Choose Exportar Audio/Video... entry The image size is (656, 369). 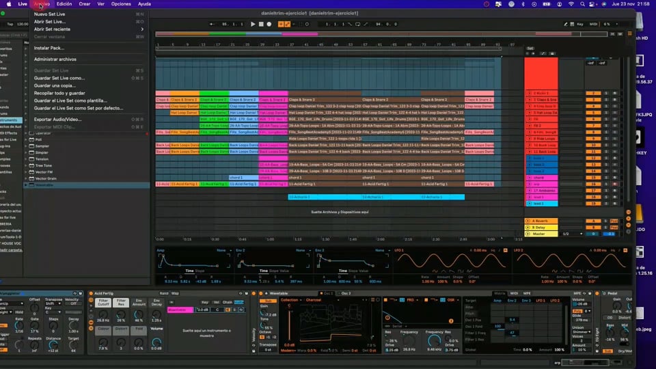click(57, 120)
